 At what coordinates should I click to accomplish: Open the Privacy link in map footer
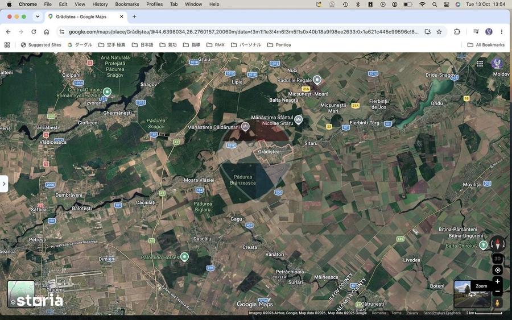point(412,313)
